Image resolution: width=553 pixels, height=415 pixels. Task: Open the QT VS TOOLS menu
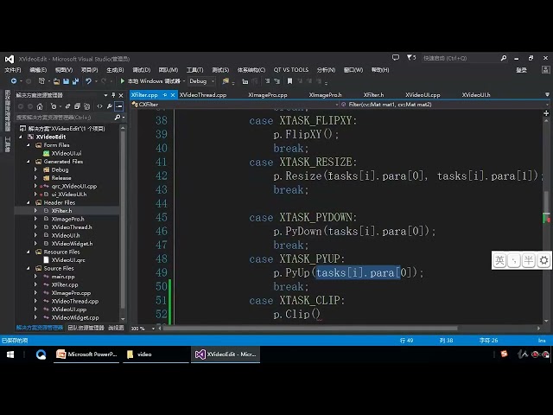click(x=291, y=70)
